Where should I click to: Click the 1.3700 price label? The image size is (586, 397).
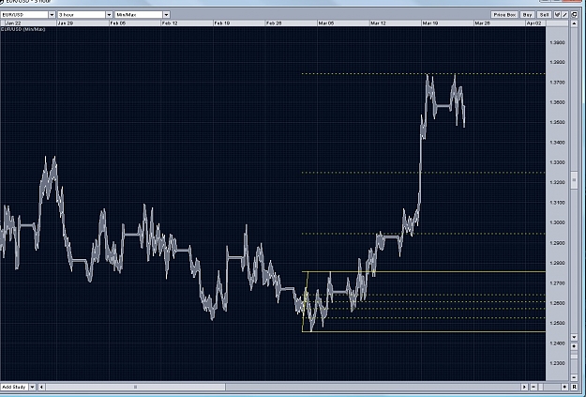(x=557, y=83)
